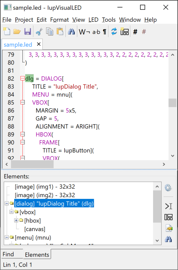Click the New file toolbar icon
Image resolution: width=178 pixels, height=270 pixels.
click(x=7, y=32)
